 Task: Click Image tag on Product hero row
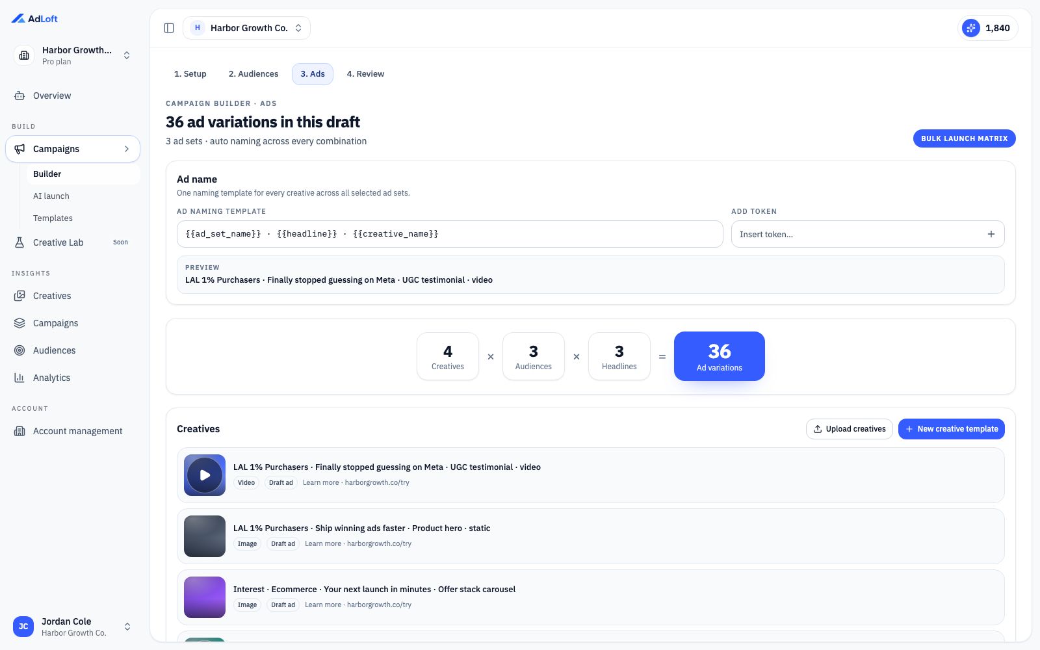[247, 543]
